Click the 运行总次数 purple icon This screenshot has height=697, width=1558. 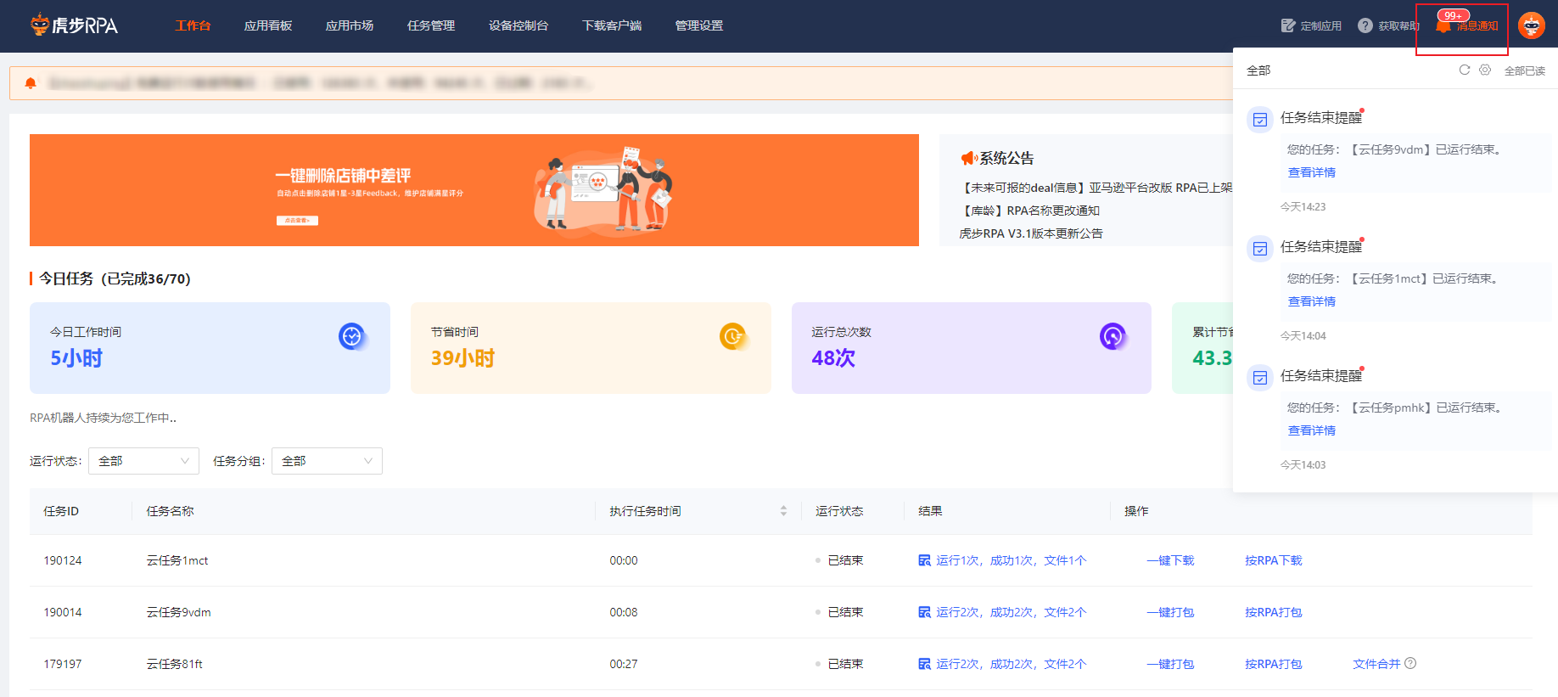[x=1112, y=336]
